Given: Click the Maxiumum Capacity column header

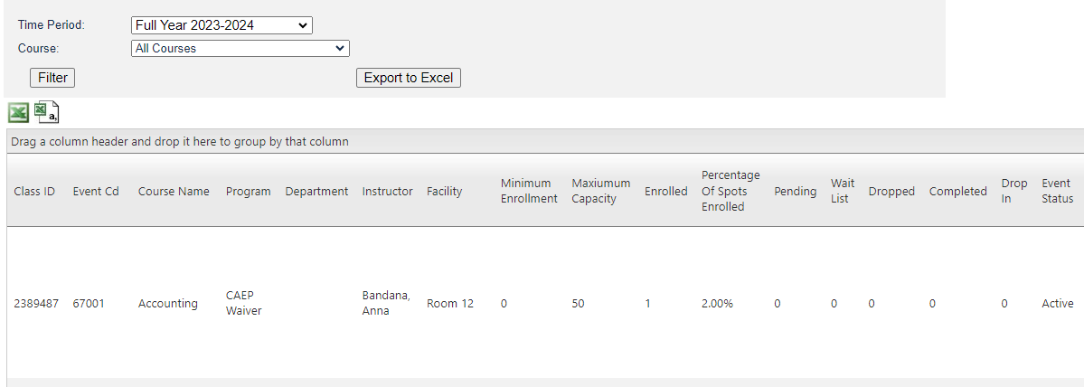Looking at the screenshot, I should tap(600, 191).
